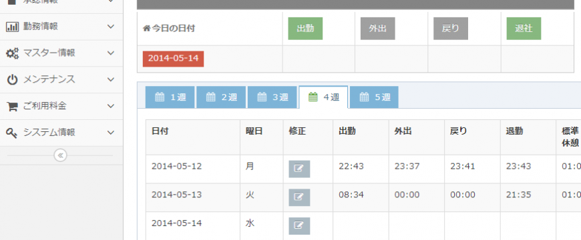Viewport: 581px width, 240px height.
Task: Switch to the 1週 tab
Action: (x=170, y=97)
